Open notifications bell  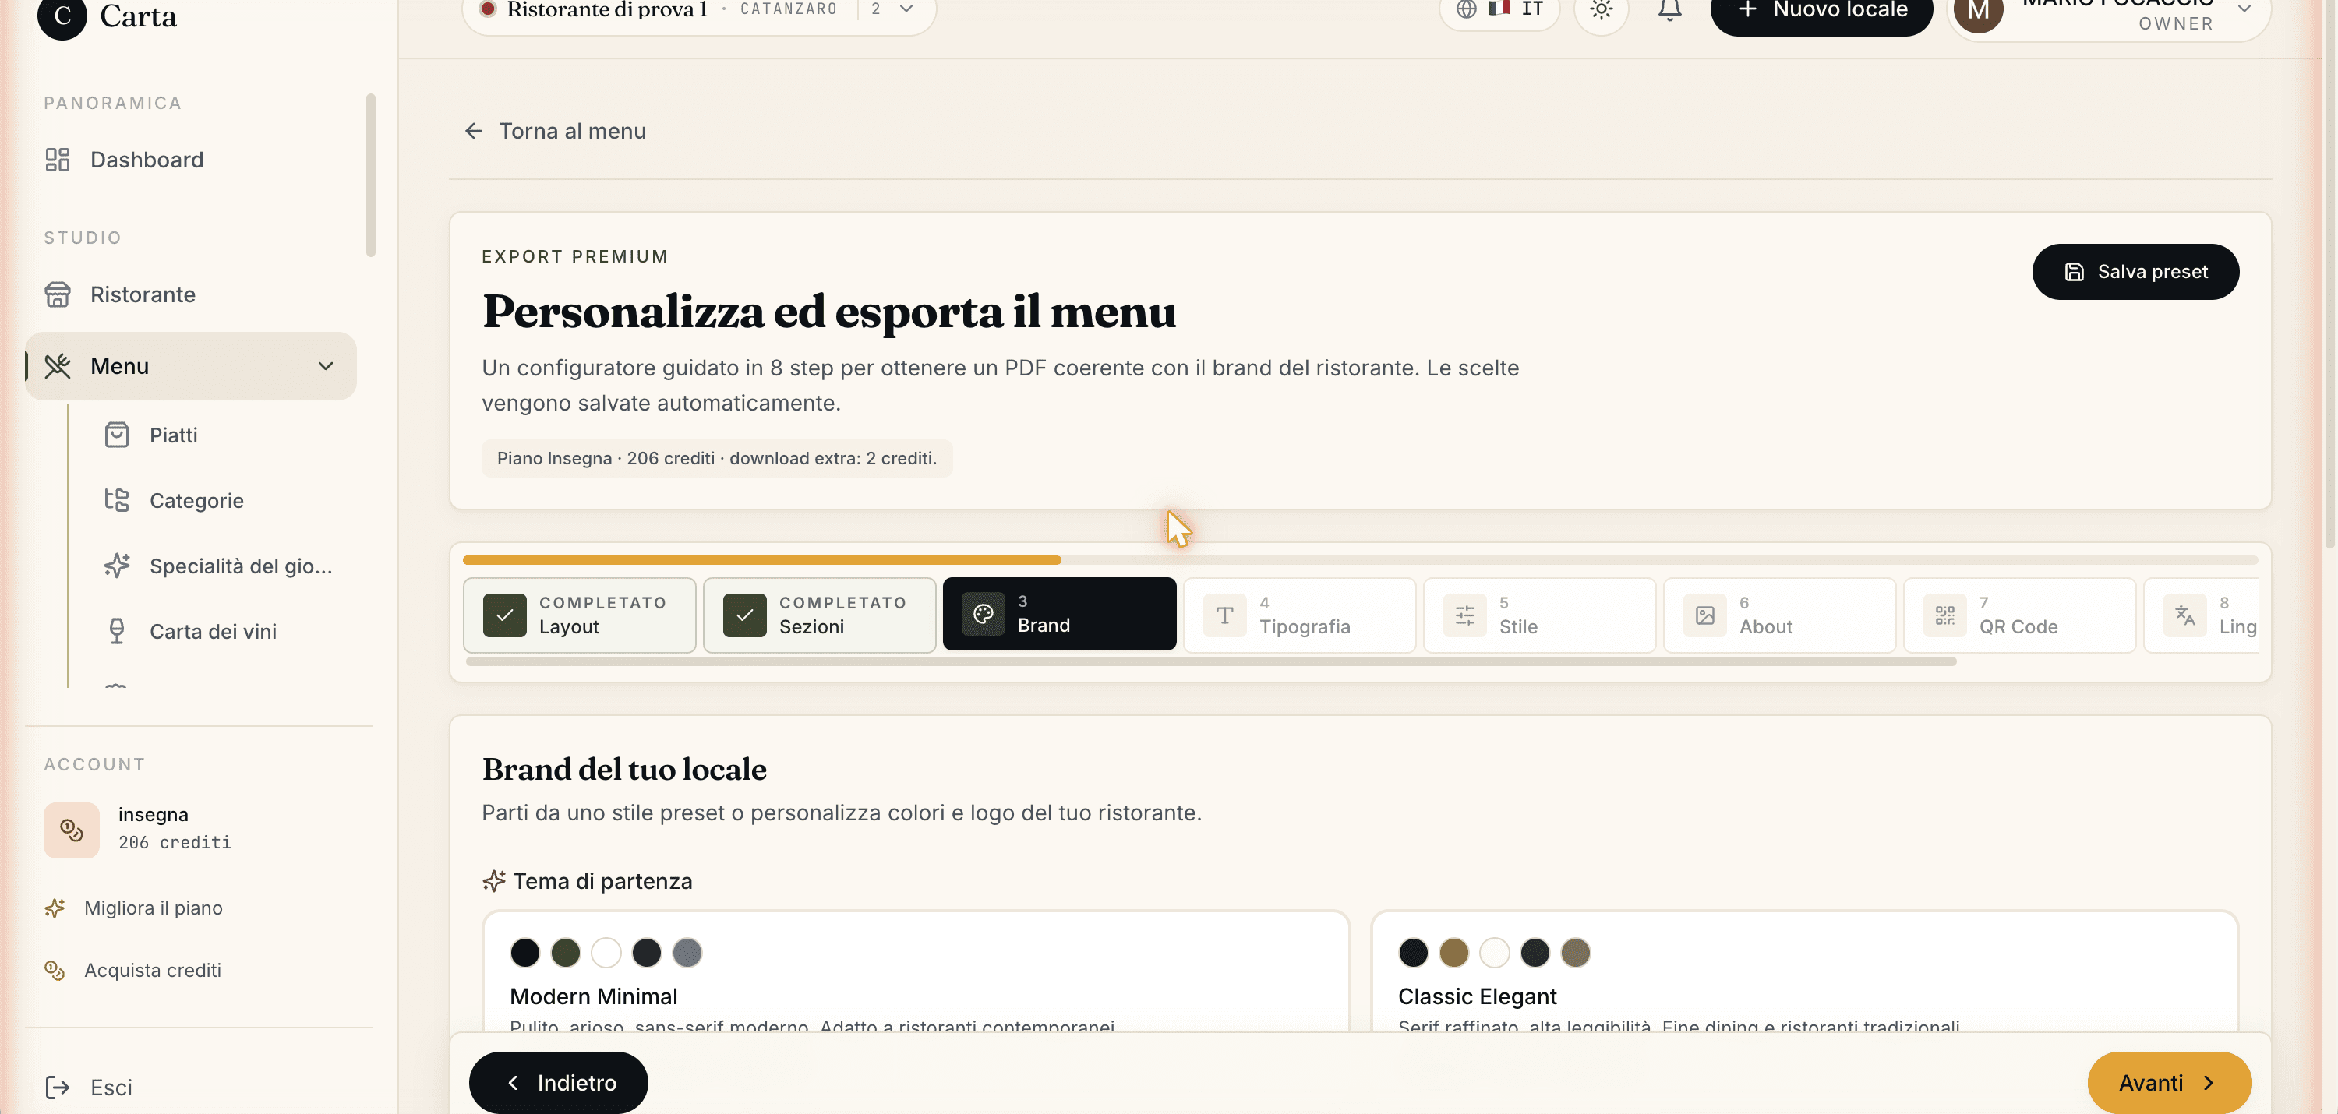coord(1670,10)
